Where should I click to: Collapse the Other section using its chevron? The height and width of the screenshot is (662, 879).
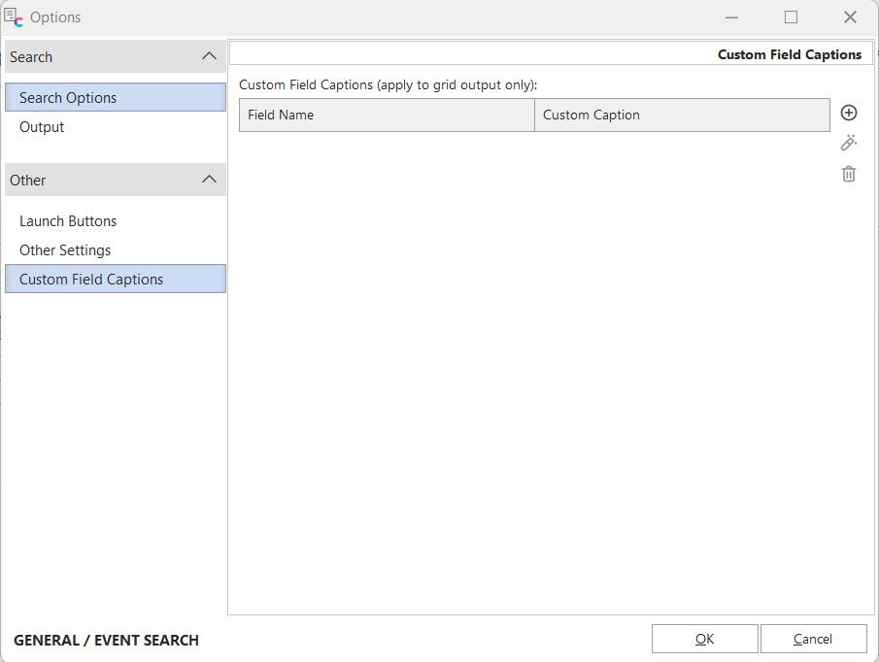click(209, 180)
